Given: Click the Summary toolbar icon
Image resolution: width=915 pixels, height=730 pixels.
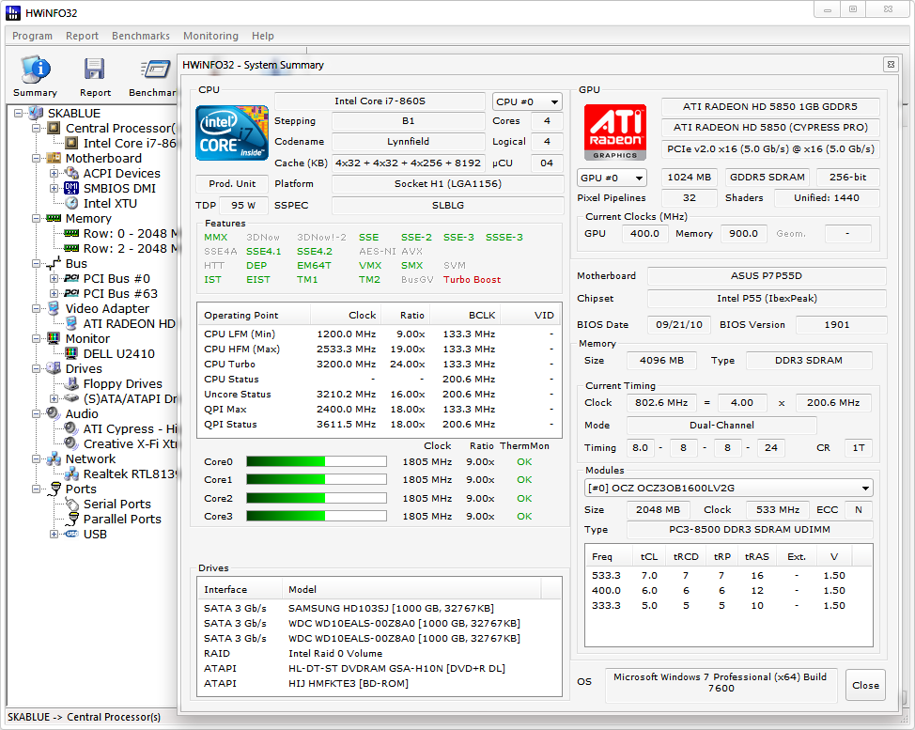Looking at the screenshot, I should coord(35,70).
